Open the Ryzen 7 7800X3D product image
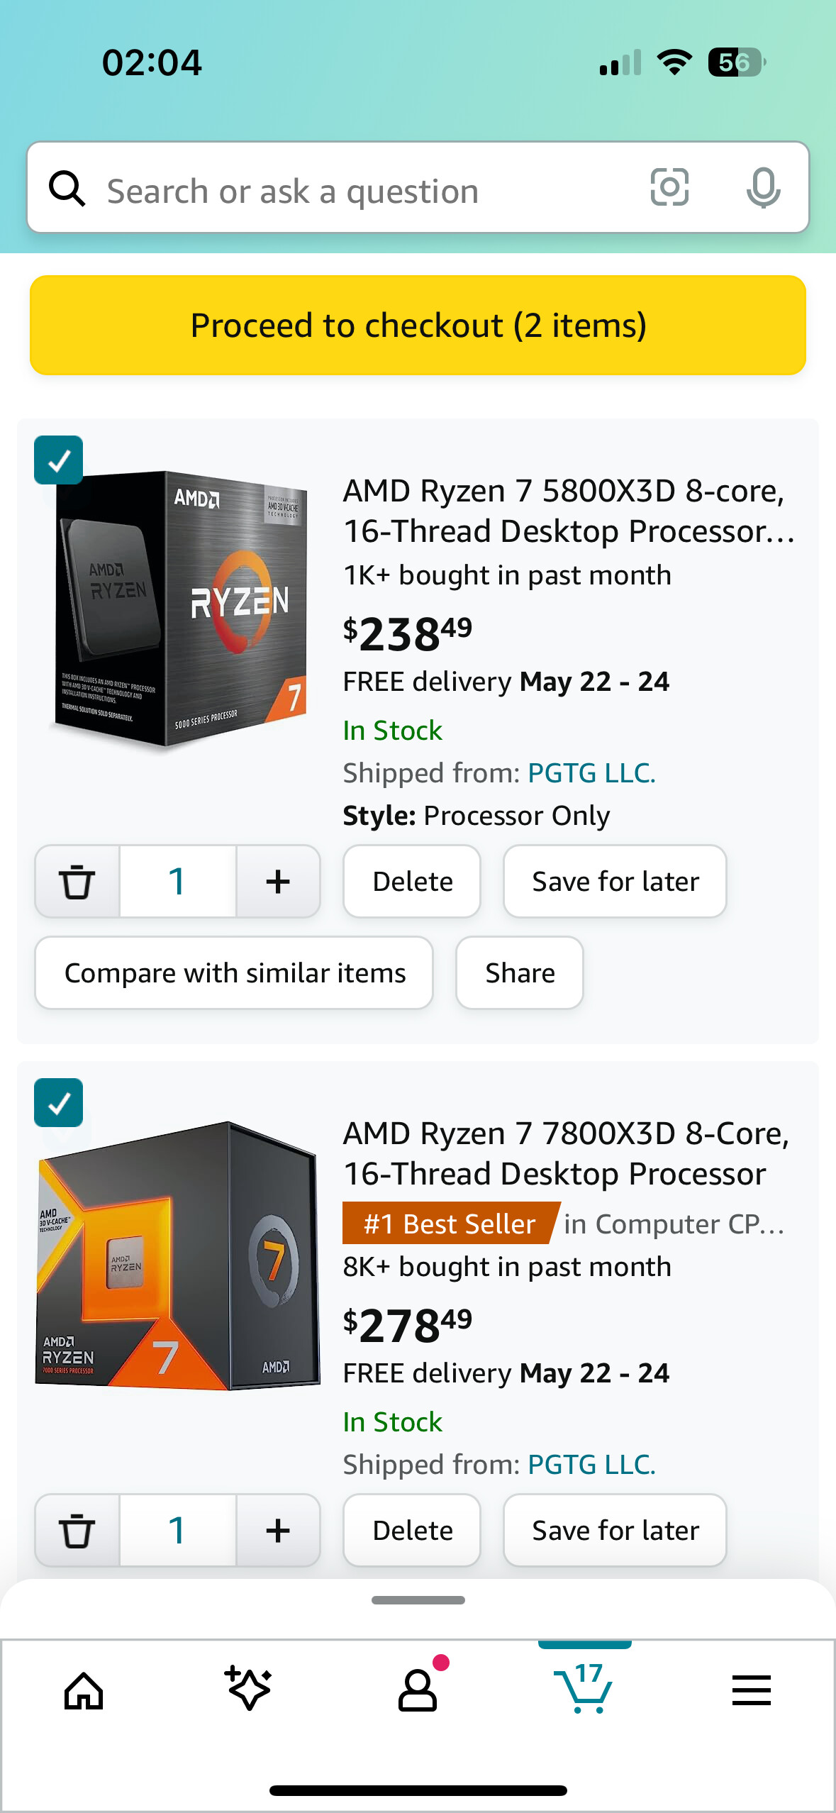Viewport: 836px width, 1813px height. point(177,1255)
